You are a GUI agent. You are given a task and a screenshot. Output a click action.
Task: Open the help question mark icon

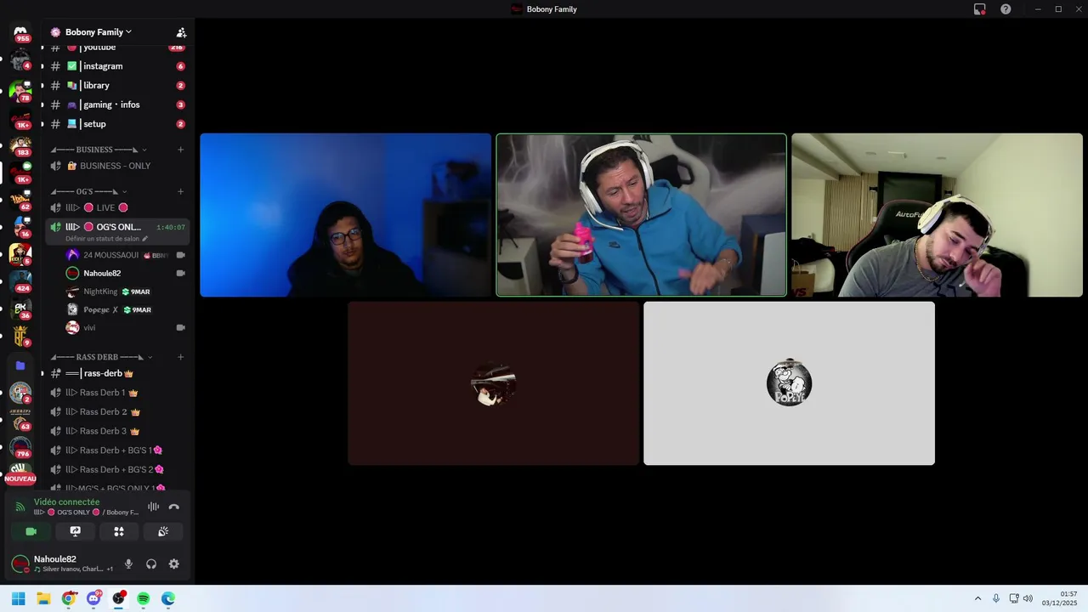pyautogui.click(x=1006, y=9)
